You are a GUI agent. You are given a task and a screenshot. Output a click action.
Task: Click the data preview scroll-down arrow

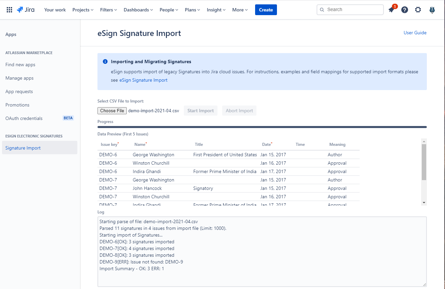424,203
